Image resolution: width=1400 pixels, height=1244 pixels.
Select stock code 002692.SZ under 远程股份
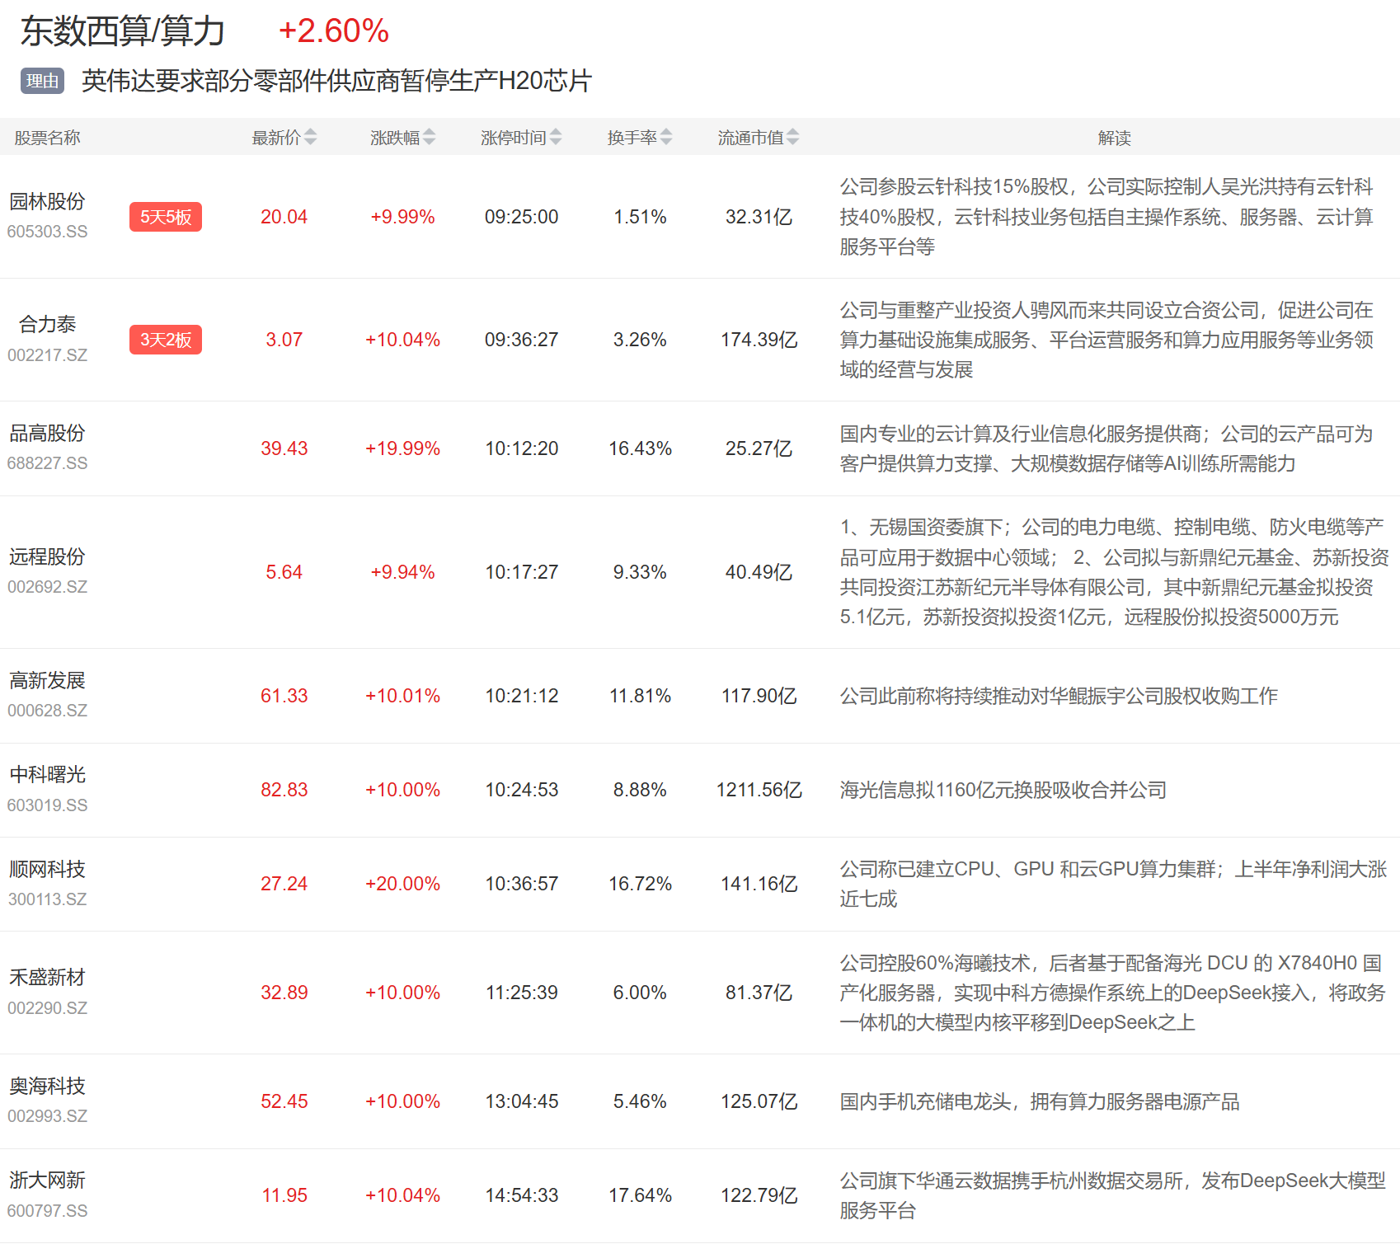[x=47, y=587]
